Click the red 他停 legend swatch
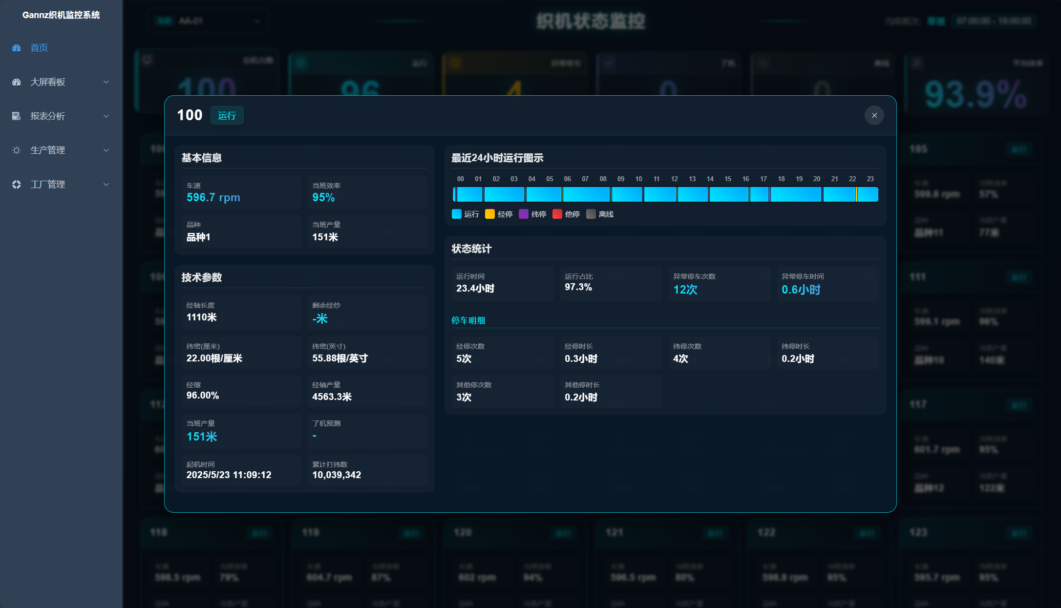This screenshot has height=608, width=1061. pyautogui.click(x=557, y=214)
